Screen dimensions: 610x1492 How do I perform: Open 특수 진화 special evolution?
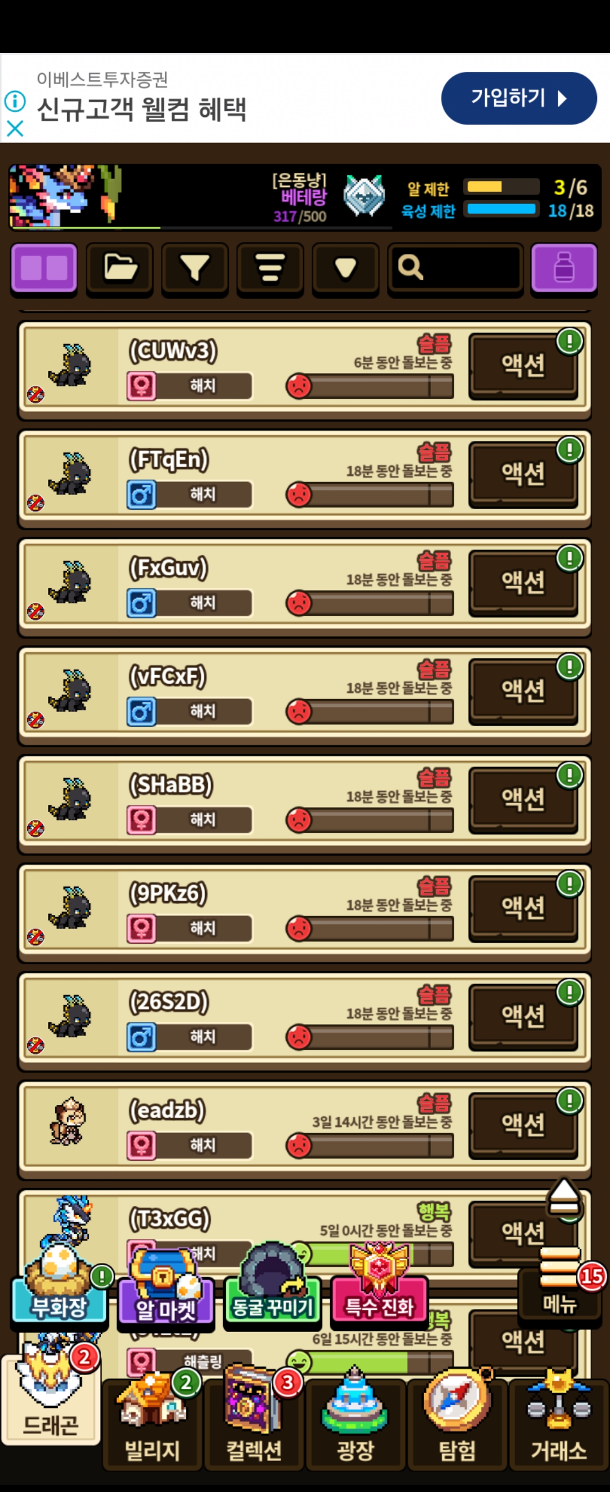coord(379,1283)
